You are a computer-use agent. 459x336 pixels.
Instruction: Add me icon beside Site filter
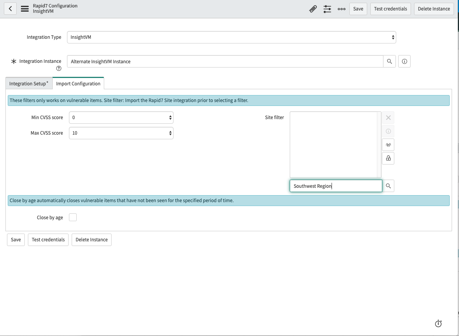click(388, 145)
